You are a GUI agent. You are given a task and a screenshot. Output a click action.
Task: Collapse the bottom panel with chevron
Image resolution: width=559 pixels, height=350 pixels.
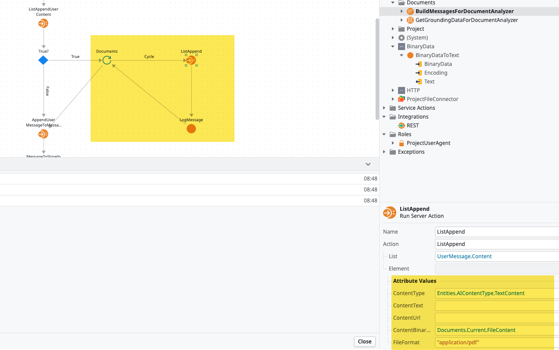pos(368,164)
